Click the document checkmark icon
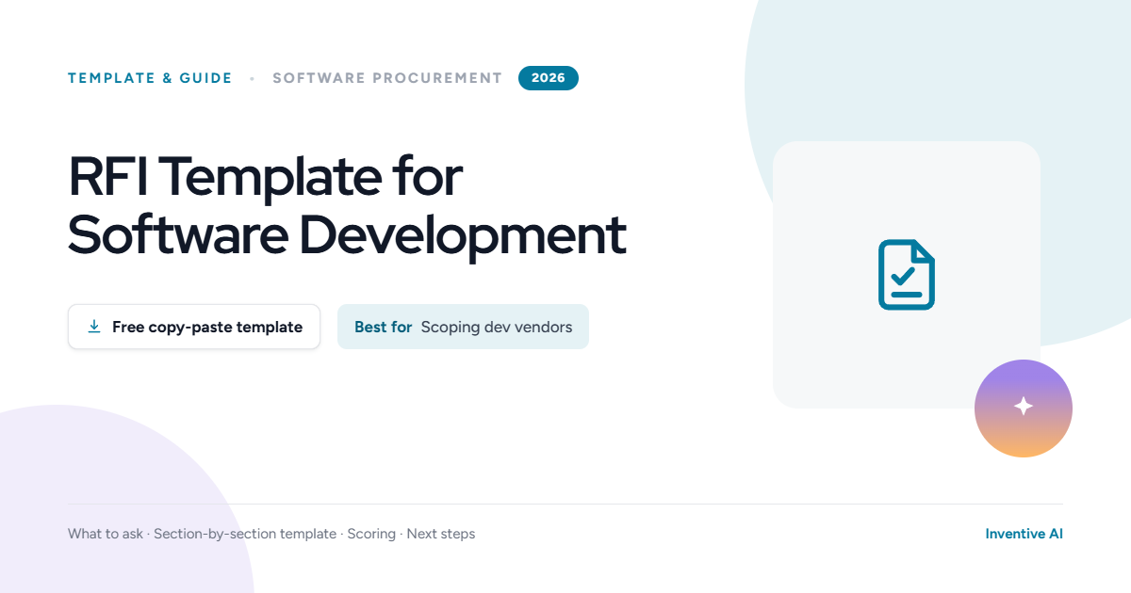1131x593 pixels. tap(907, 275)
